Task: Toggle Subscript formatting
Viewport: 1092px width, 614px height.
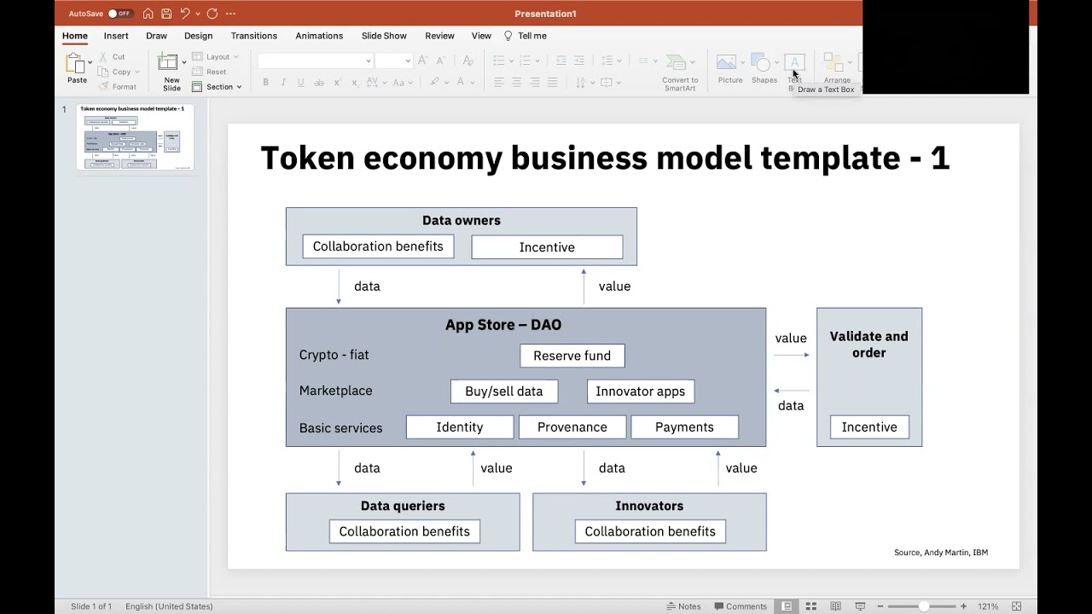Action: click(354, 83)
